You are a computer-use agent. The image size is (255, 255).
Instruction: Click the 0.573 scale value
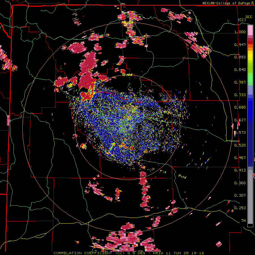[x=240, y=133]
